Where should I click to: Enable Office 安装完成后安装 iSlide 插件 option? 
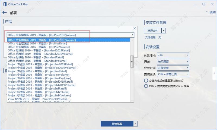point(146,86)
